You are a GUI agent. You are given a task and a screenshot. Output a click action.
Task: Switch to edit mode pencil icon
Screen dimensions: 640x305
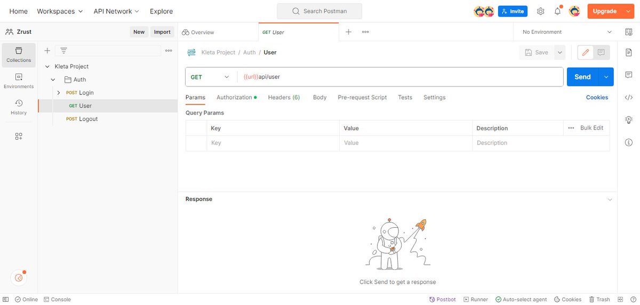click(586, 52)
